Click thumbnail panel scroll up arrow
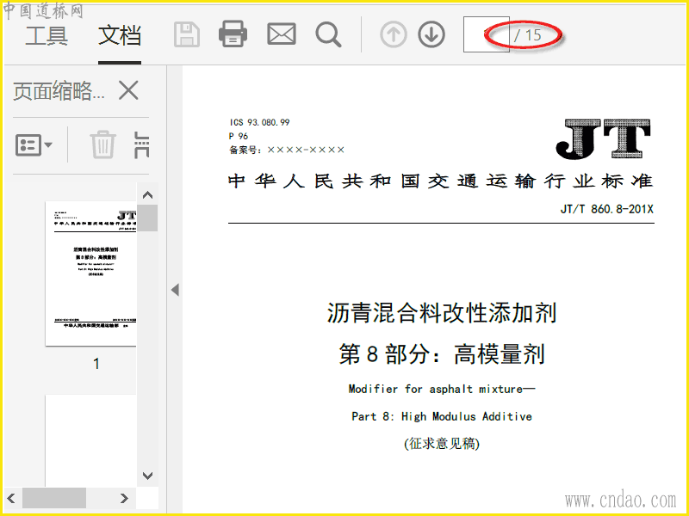 click(147, 195)
